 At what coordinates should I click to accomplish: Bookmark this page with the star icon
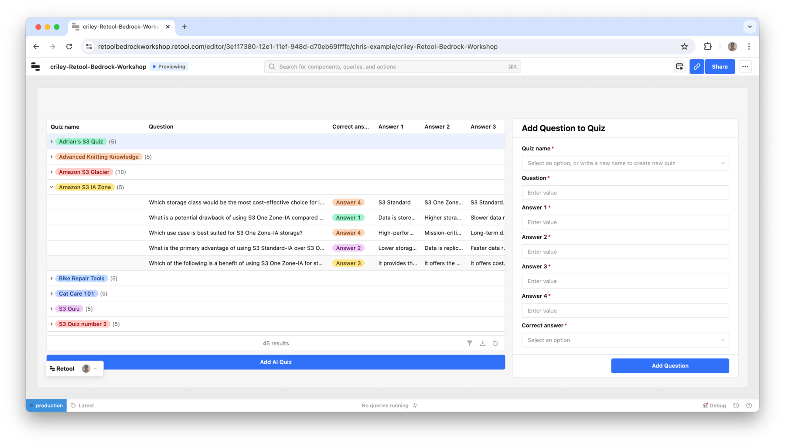pos(684,47)
